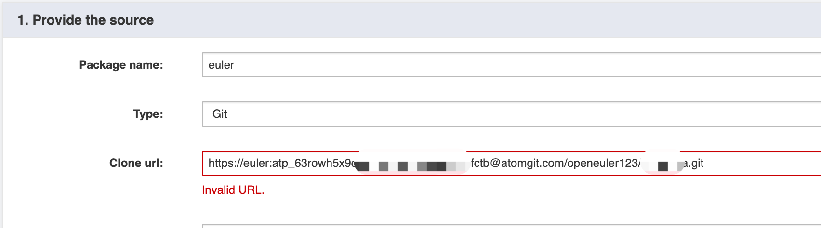The height and width of the screenshot is (228, 821).
Task: Click the "Type:" label
Action: [148, 114]
